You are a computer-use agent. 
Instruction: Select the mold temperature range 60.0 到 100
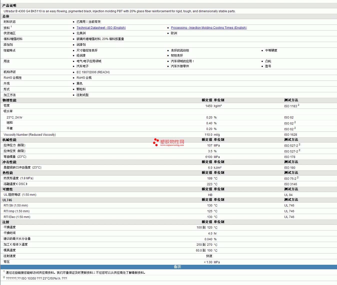204,250
